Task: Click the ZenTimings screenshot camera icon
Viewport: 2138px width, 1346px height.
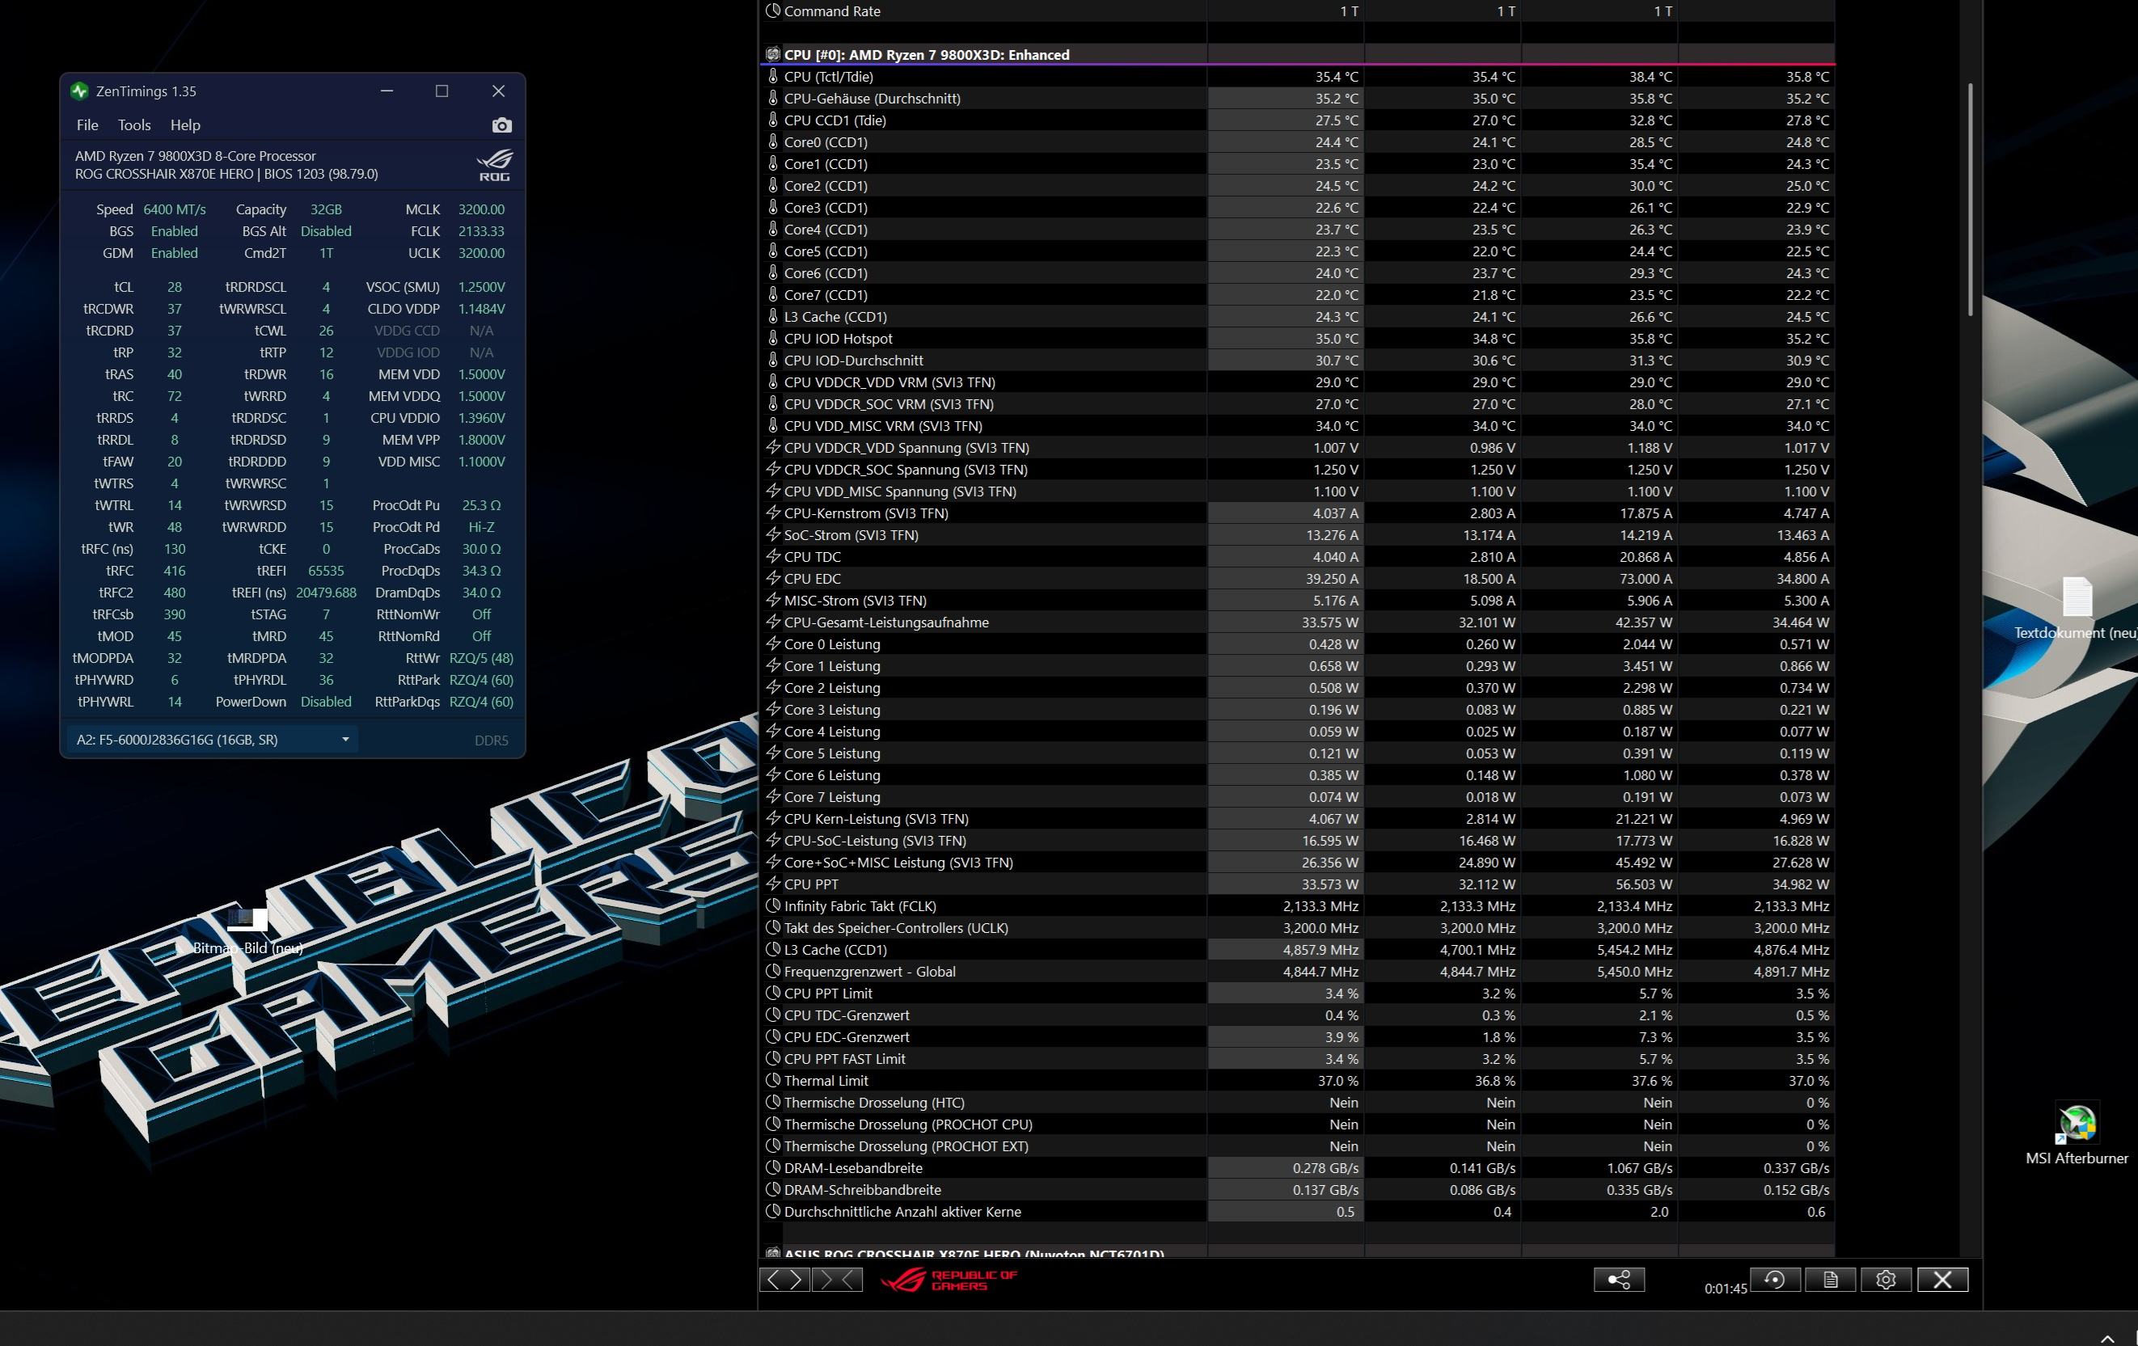Action: [501, 125]
